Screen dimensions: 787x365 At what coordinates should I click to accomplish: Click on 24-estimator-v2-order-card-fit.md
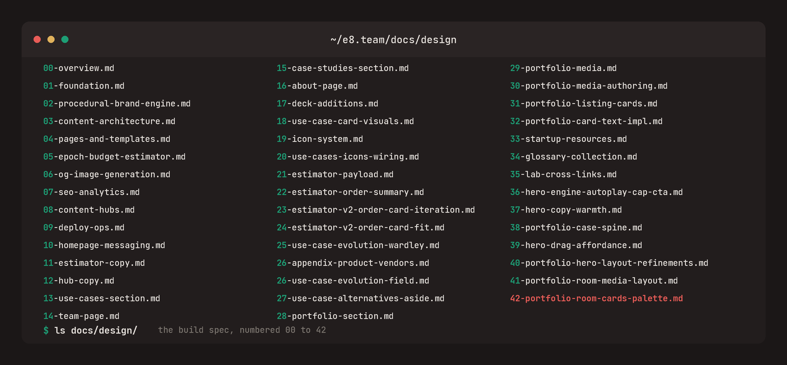(x=361, y=228)
